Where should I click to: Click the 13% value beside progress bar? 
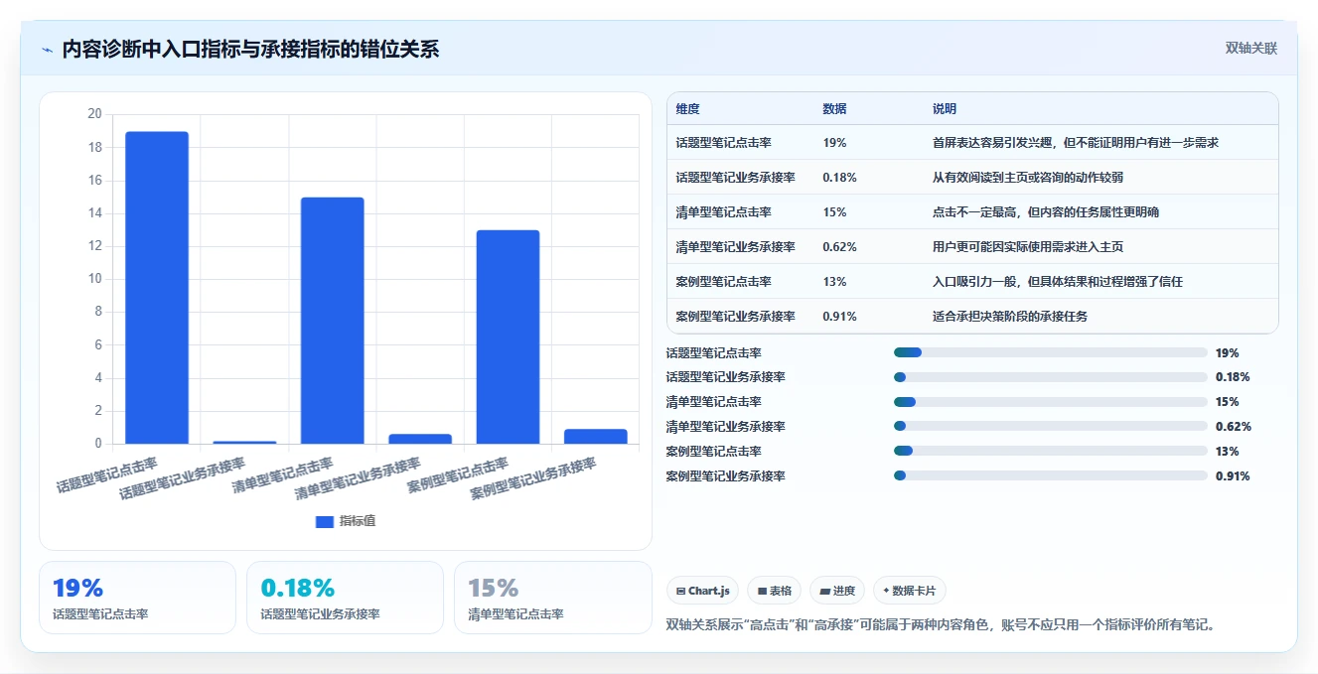click(x=1228, y=452)
